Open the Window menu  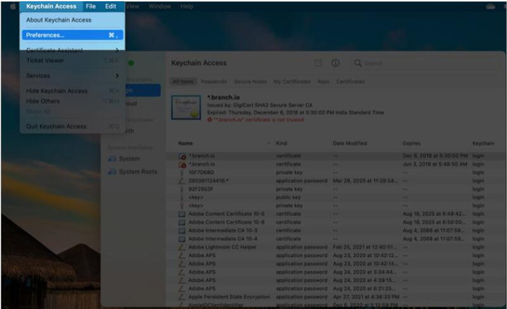160,6
